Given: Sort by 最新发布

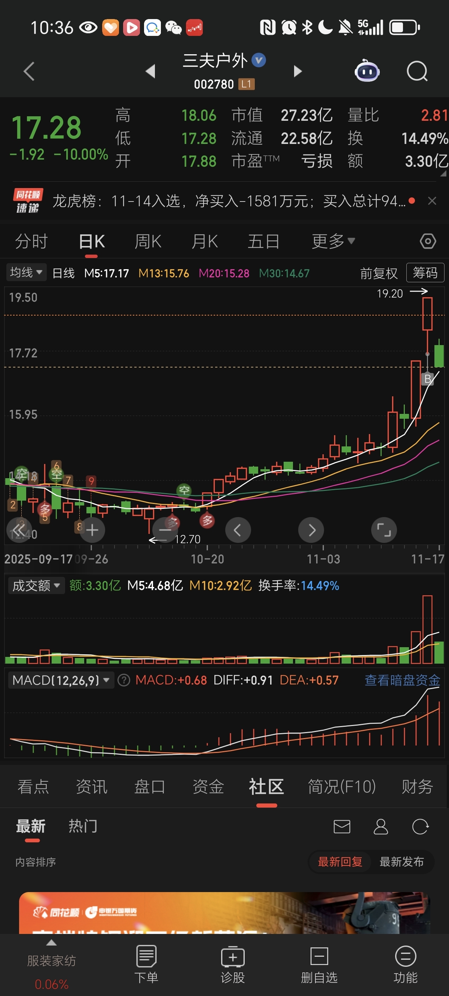Looking at the screenshot, I should tap(402, 861).
